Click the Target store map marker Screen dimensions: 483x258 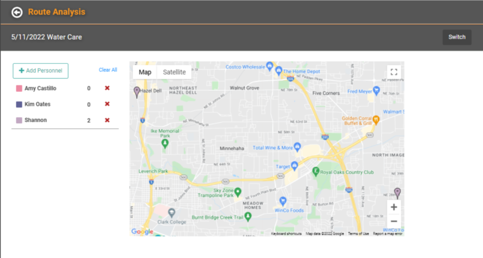click(x=294, y=165)
